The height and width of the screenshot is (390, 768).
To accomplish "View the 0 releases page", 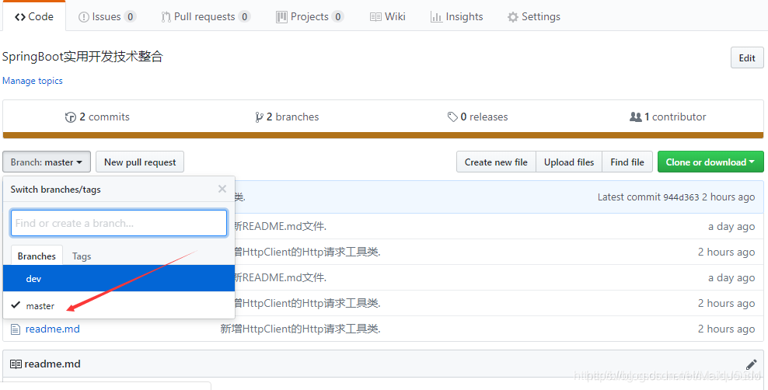I will [x=477, y=117].
